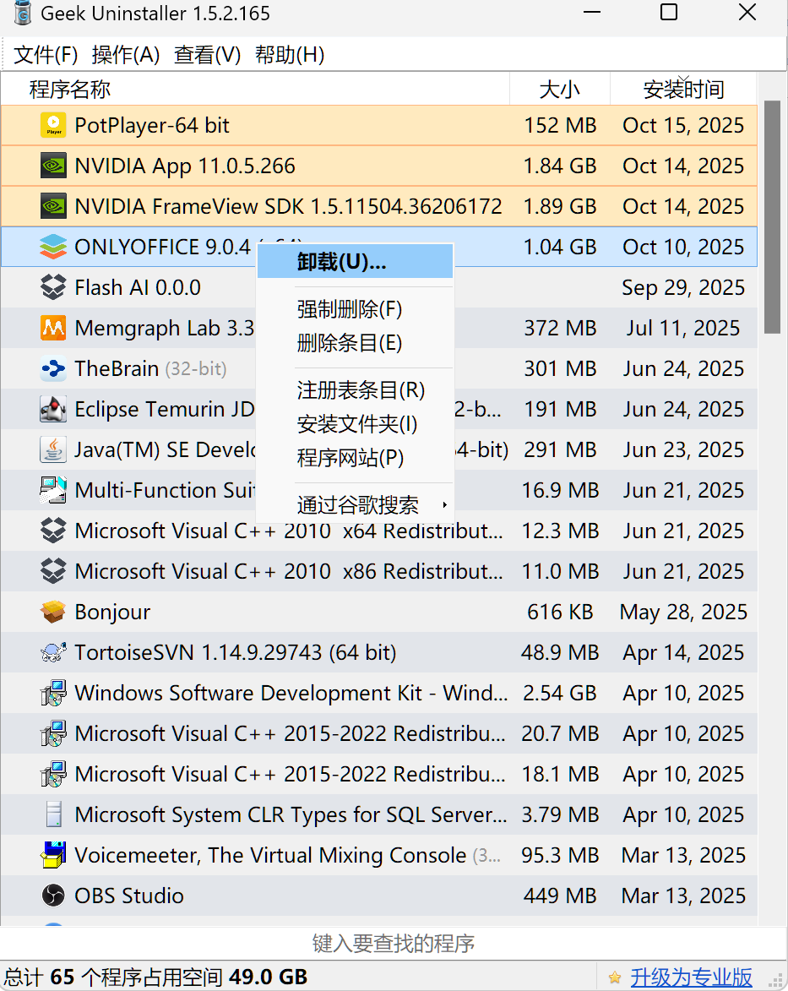788x991 pixels.
Task: Select the ONLYOFFICE layered icon
Action: point(53,248)
